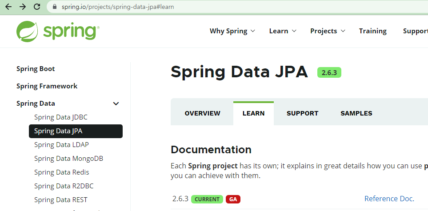Open Spring Data MongoDB project
The image size is (428, 211).
click(x=68, y=159)
